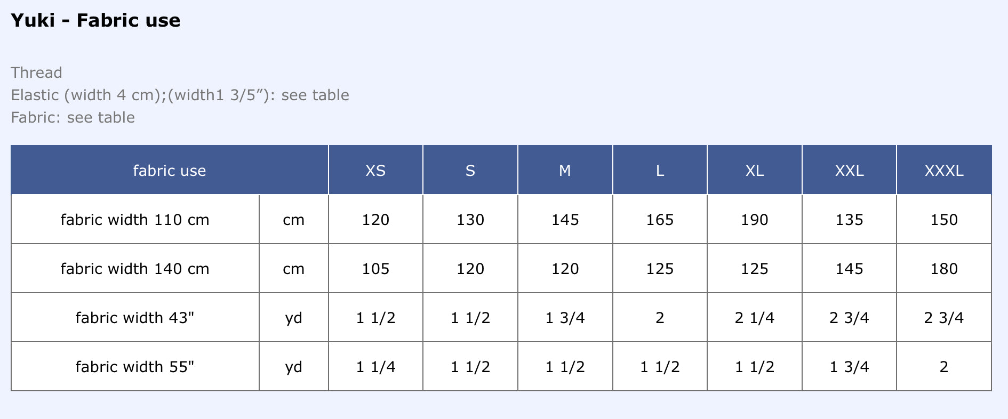Click the "Thread" text line

pyautogui.click(x=36, y=72)
